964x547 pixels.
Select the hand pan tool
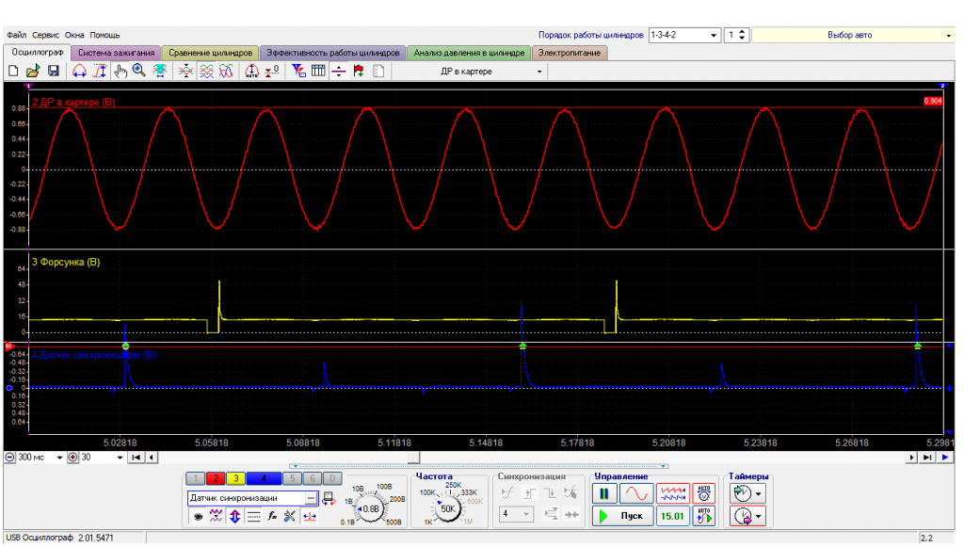120,72
